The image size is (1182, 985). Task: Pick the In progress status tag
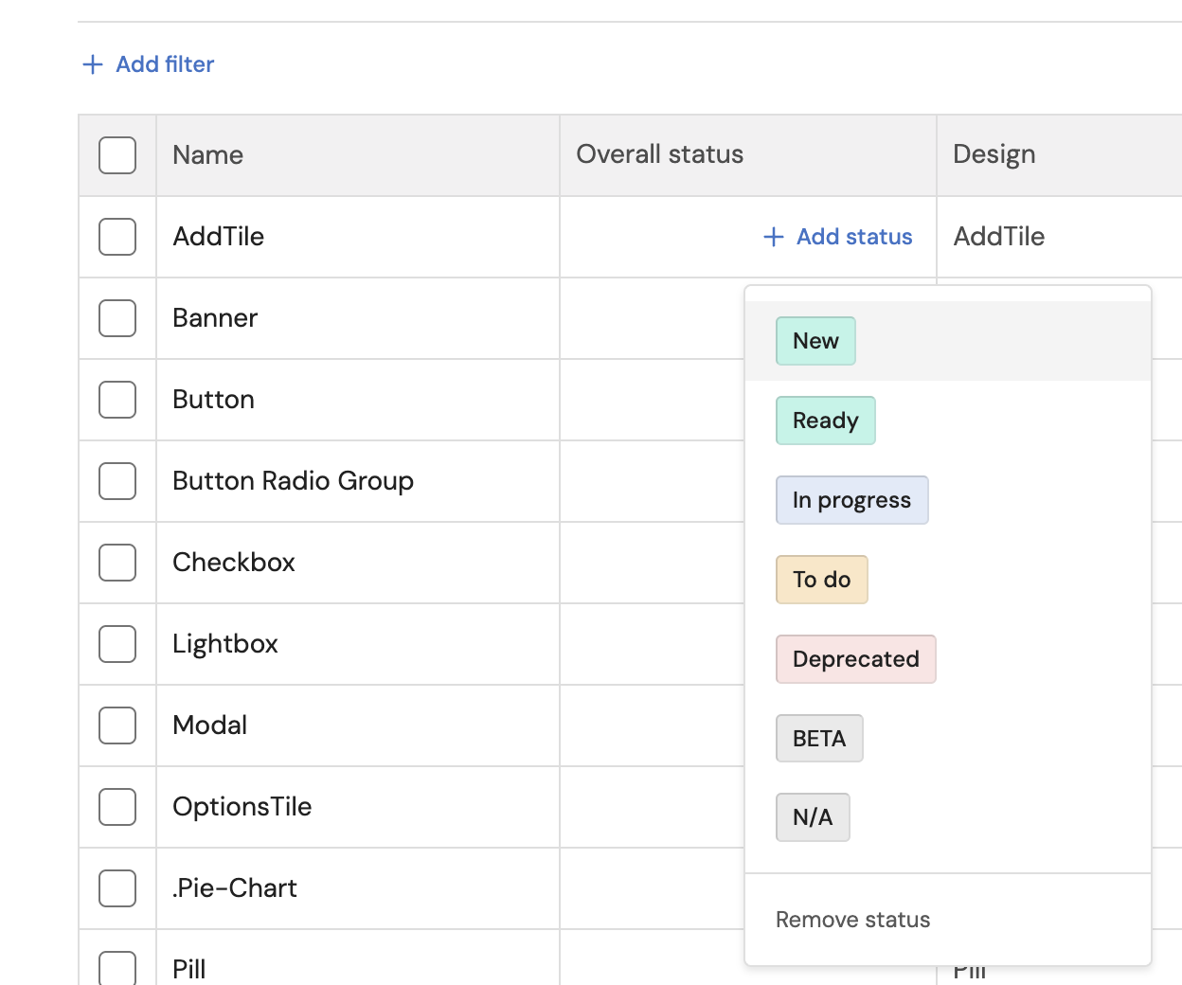click(x=851, y=500)
